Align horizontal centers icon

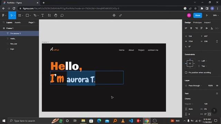pos(191,28)
